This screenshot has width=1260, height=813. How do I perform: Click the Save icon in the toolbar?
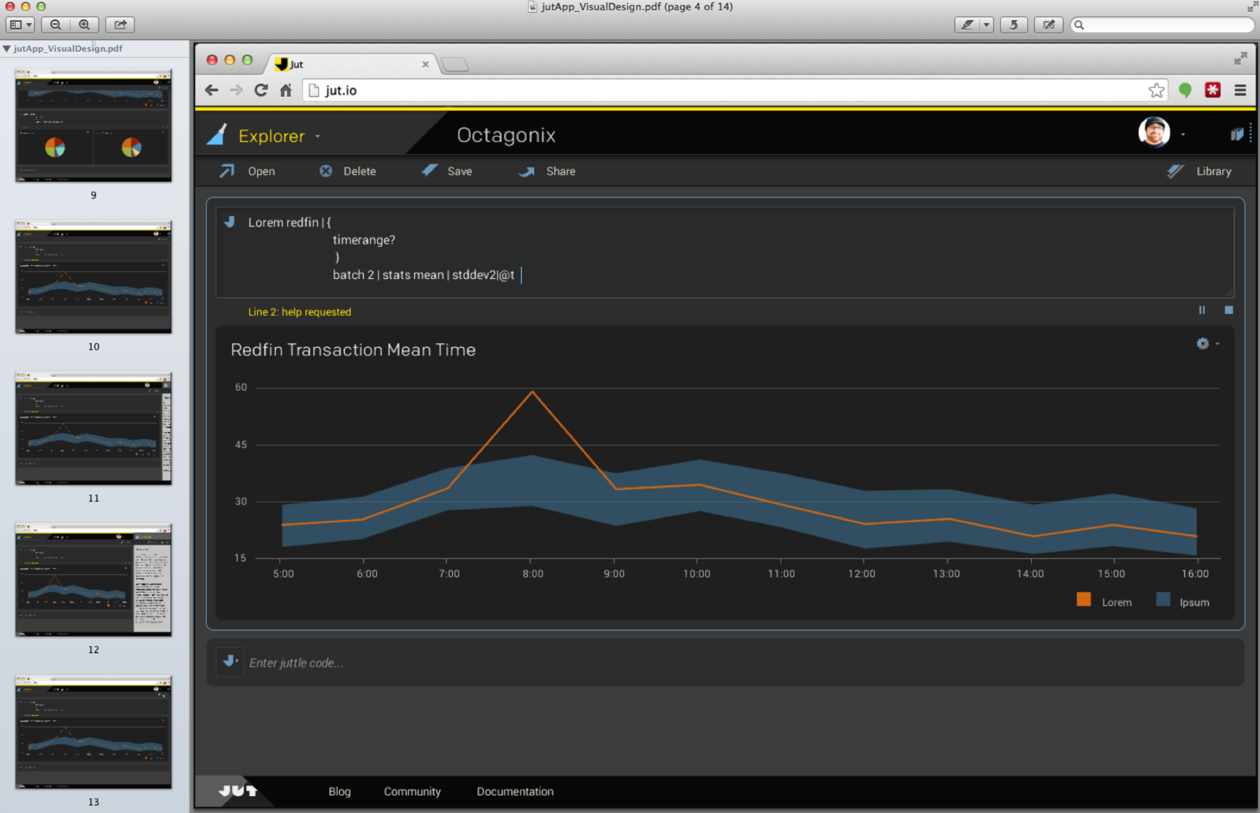[x=430, y=170]
